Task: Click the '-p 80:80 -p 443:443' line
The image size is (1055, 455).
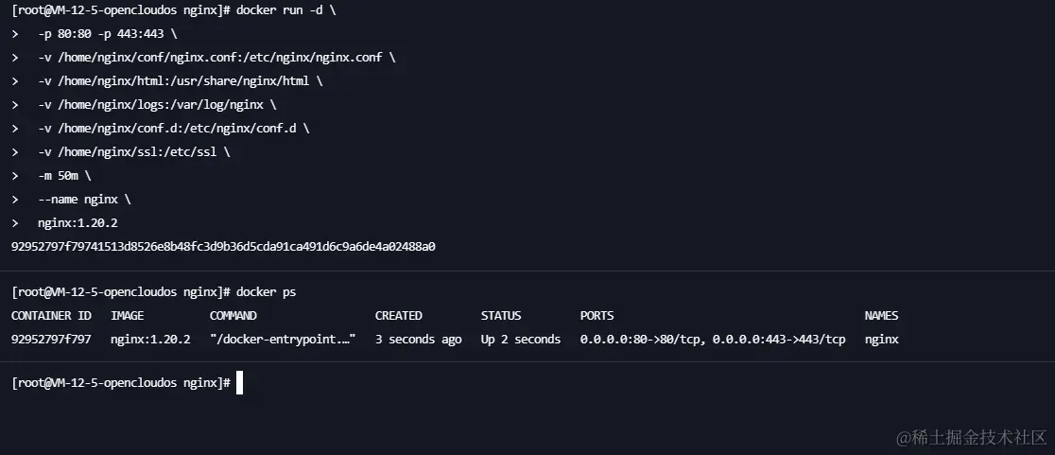Action: coord(108,34)
